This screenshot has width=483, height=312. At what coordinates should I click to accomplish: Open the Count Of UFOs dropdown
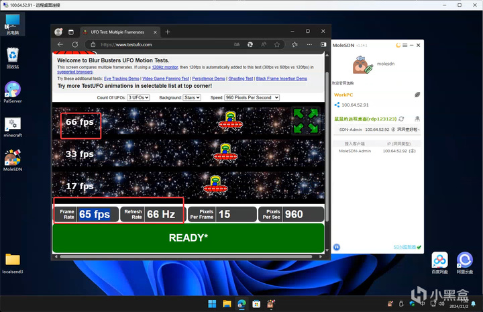pyautogui.click(x=138, y=97)
